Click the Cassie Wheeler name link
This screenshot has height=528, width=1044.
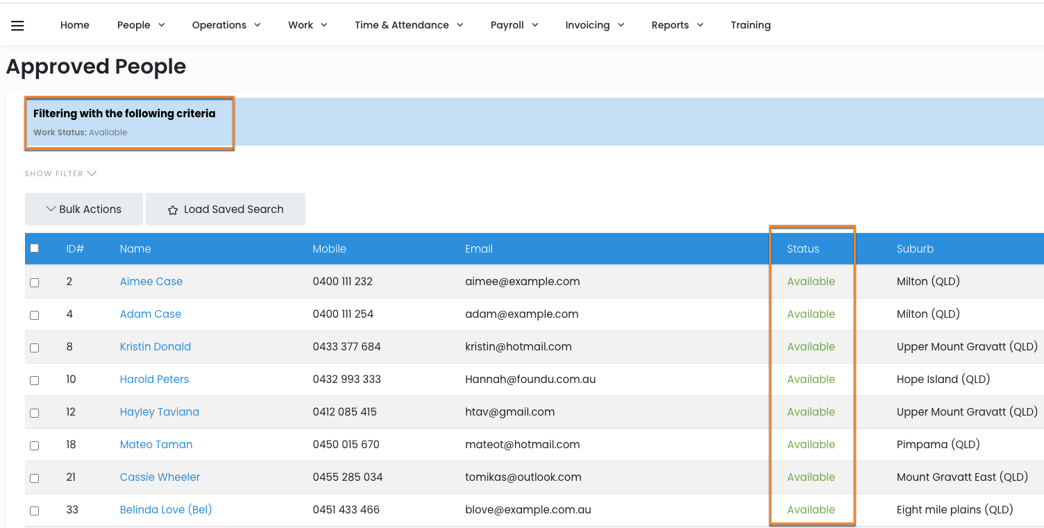(160, 477)
